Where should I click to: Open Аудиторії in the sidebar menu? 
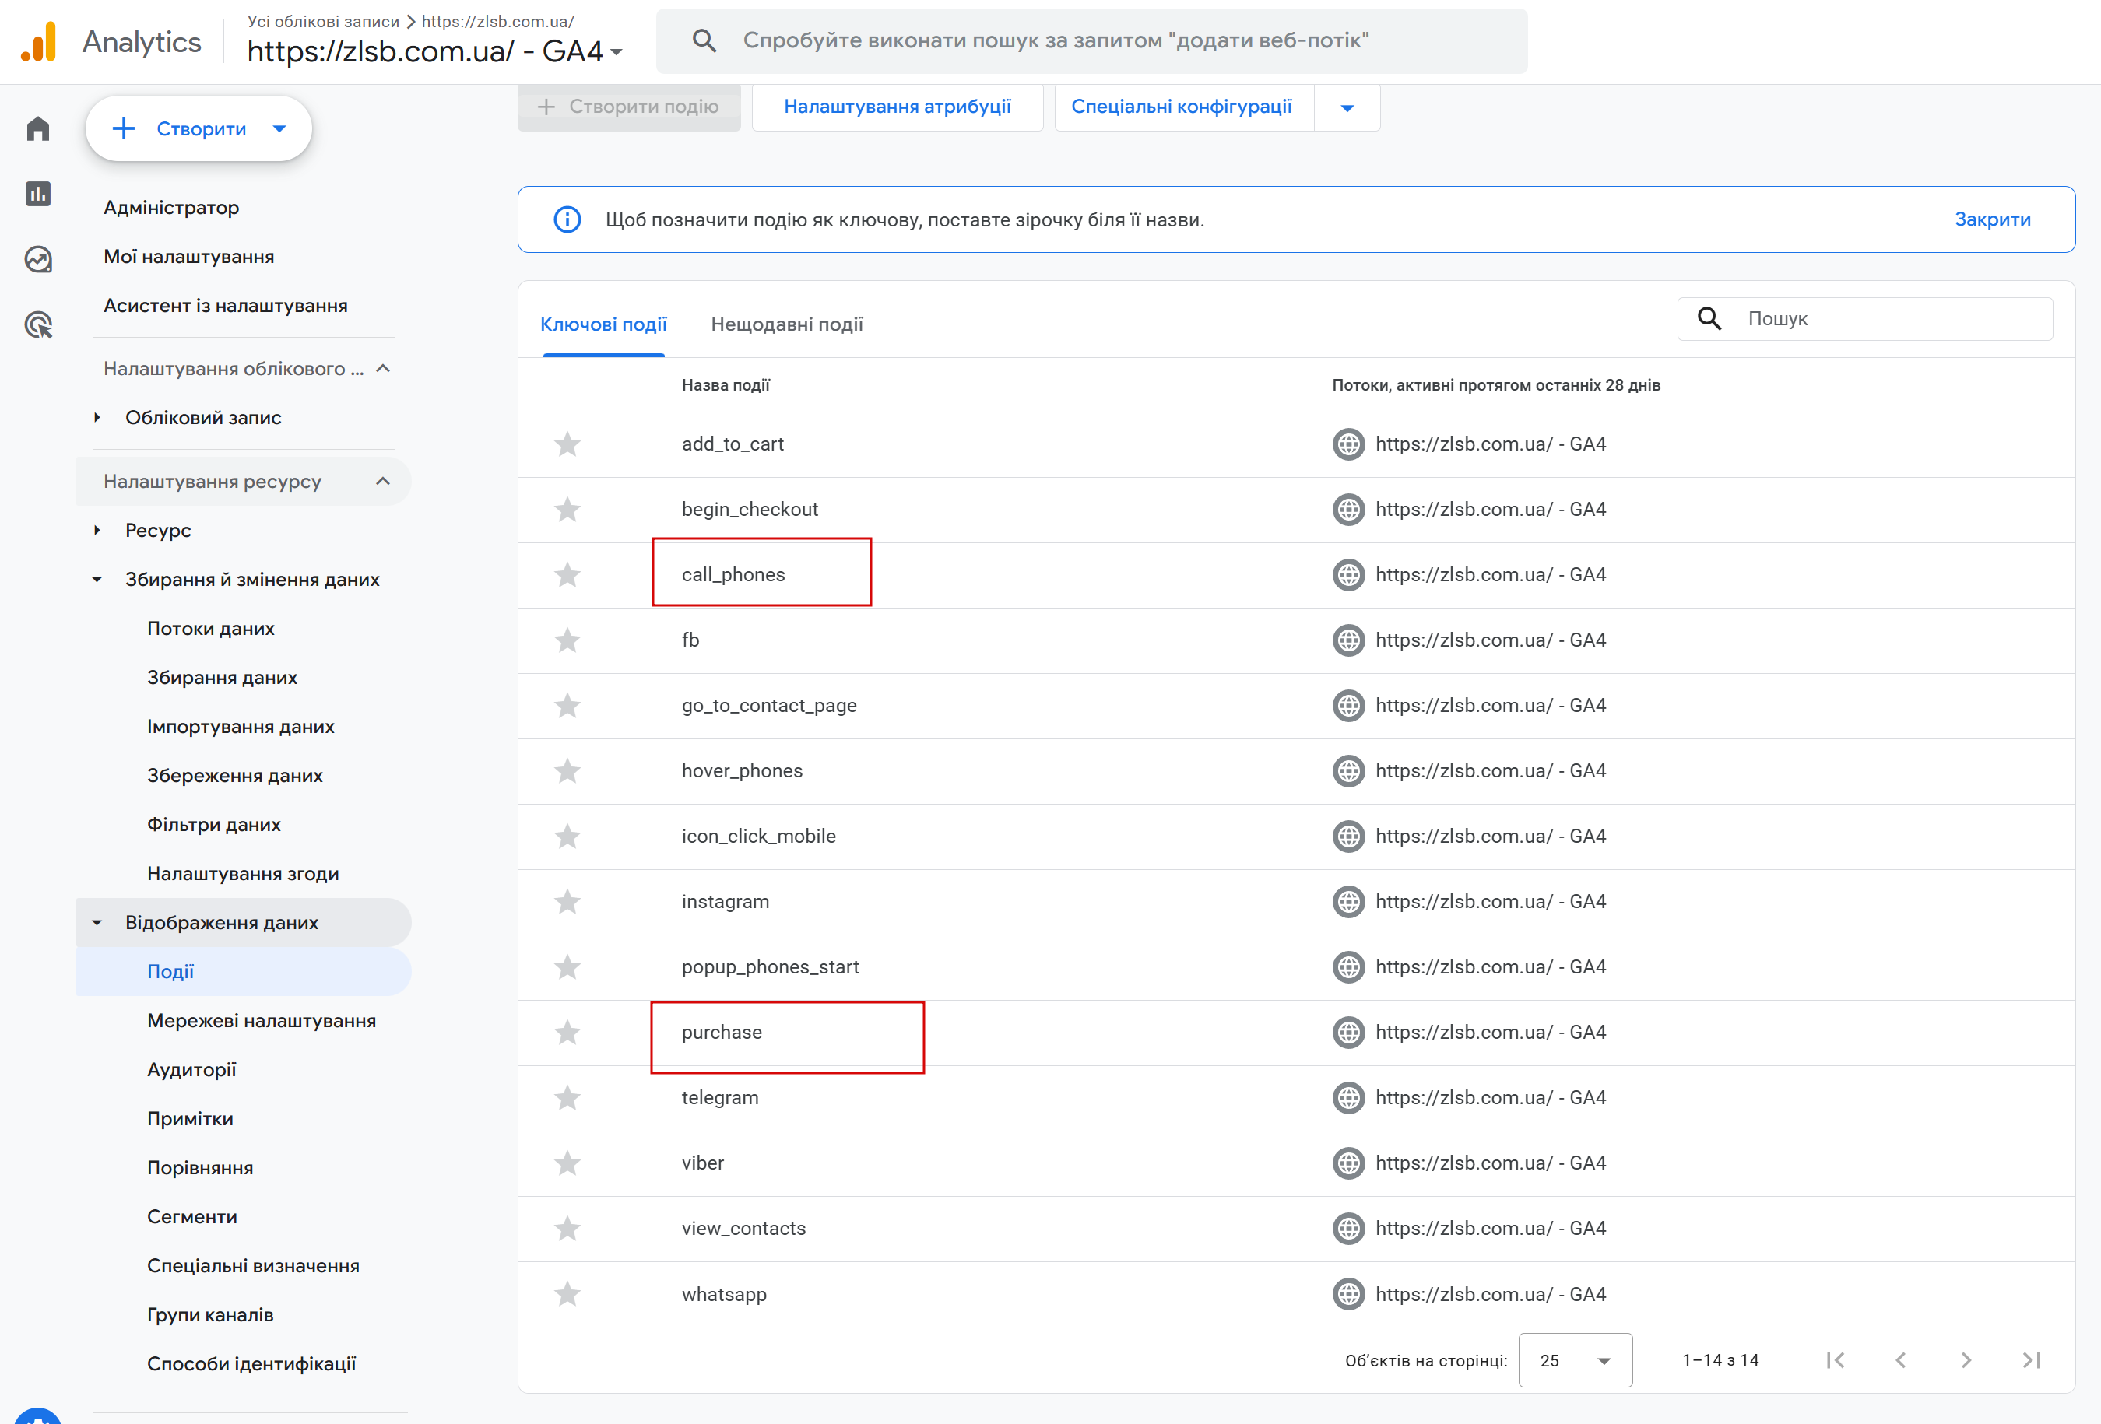coord(191,1069)
